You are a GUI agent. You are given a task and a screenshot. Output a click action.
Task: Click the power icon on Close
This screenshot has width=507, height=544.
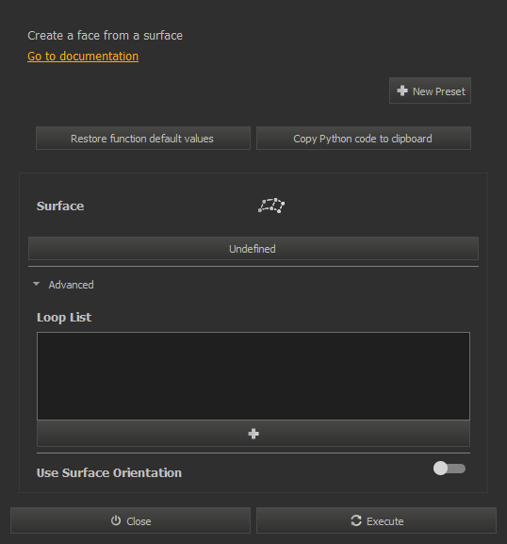pos(116,520)
